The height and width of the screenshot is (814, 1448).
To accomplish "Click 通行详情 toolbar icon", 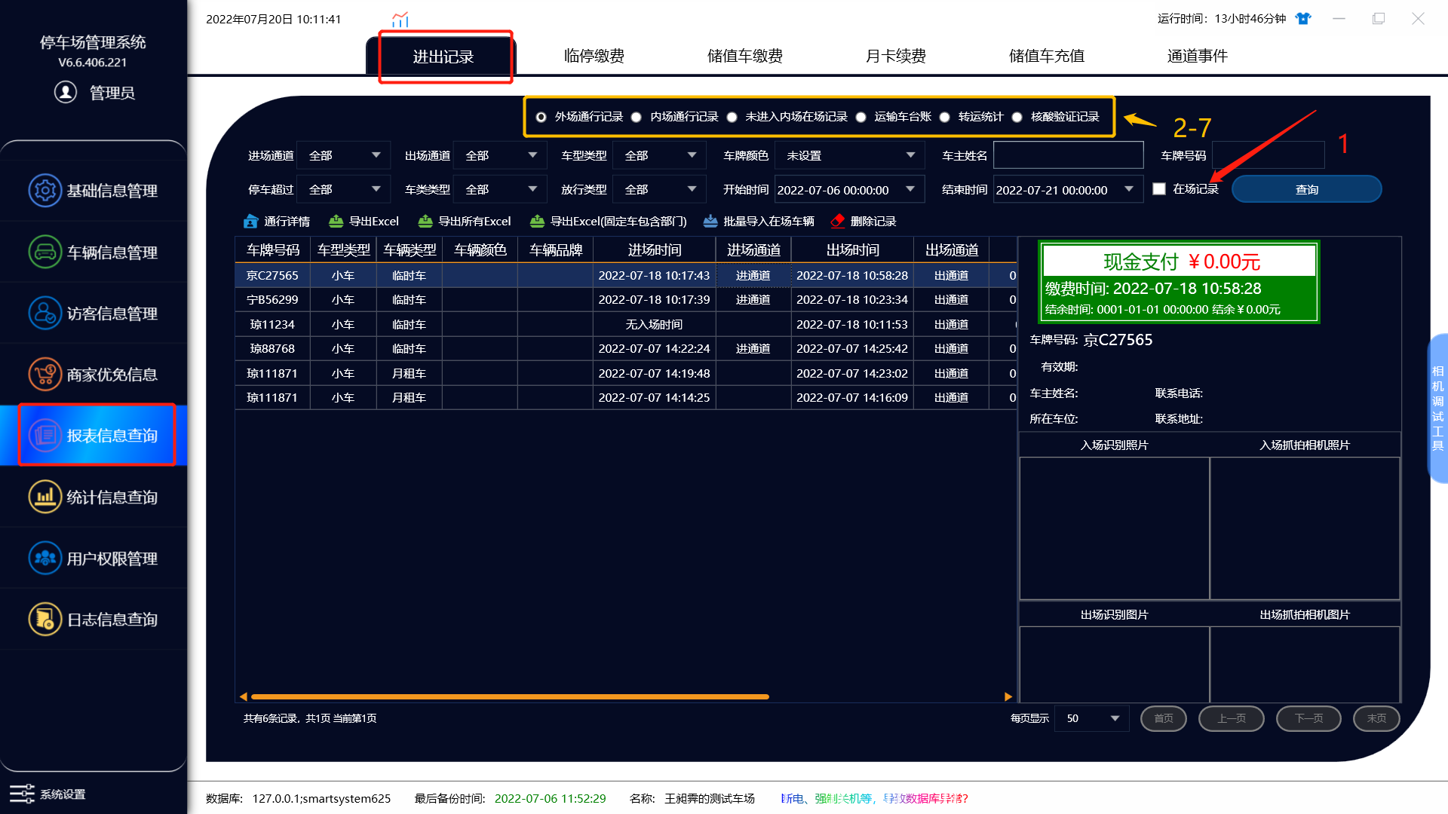I will point(250,221).
